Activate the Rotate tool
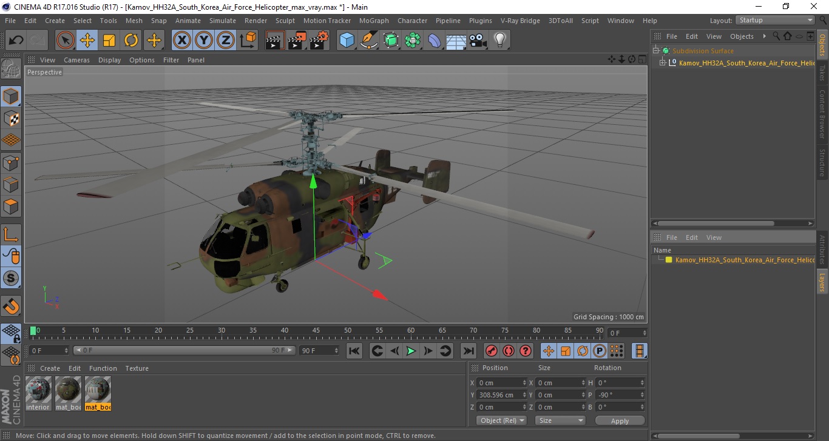This screenshot has height=441, width=829. [131, 41]
